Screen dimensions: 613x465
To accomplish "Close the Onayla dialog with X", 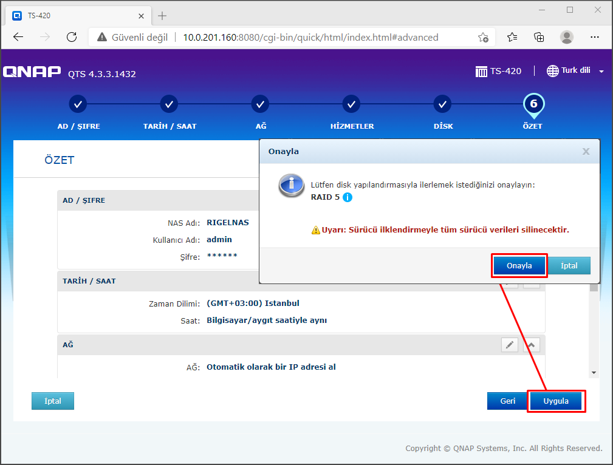I will (586, 152).
